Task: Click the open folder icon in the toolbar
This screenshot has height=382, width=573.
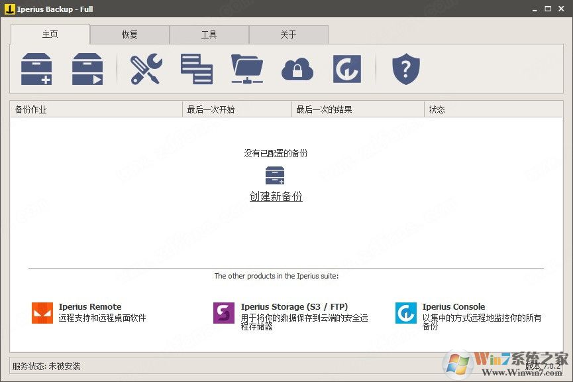Action: (246, 68)
